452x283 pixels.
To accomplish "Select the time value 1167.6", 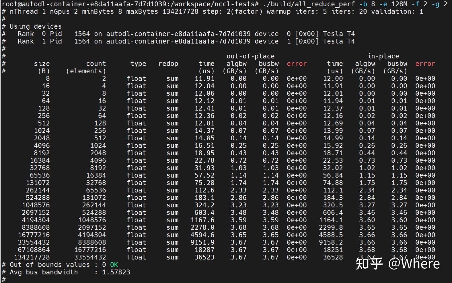I will pyautogui.click(x=202, y=220).
